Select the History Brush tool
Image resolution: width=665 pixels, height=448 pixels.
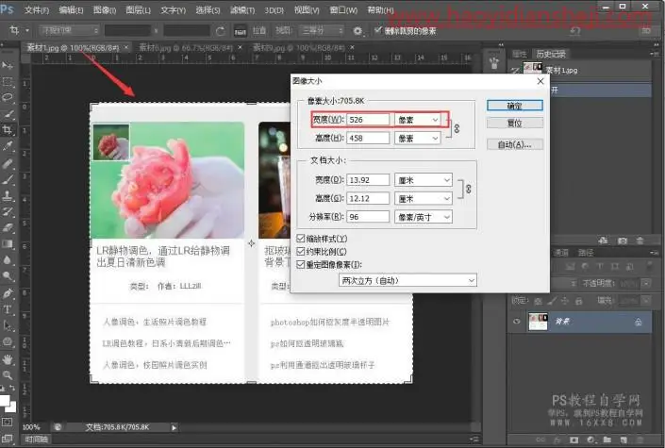[8, 211]
